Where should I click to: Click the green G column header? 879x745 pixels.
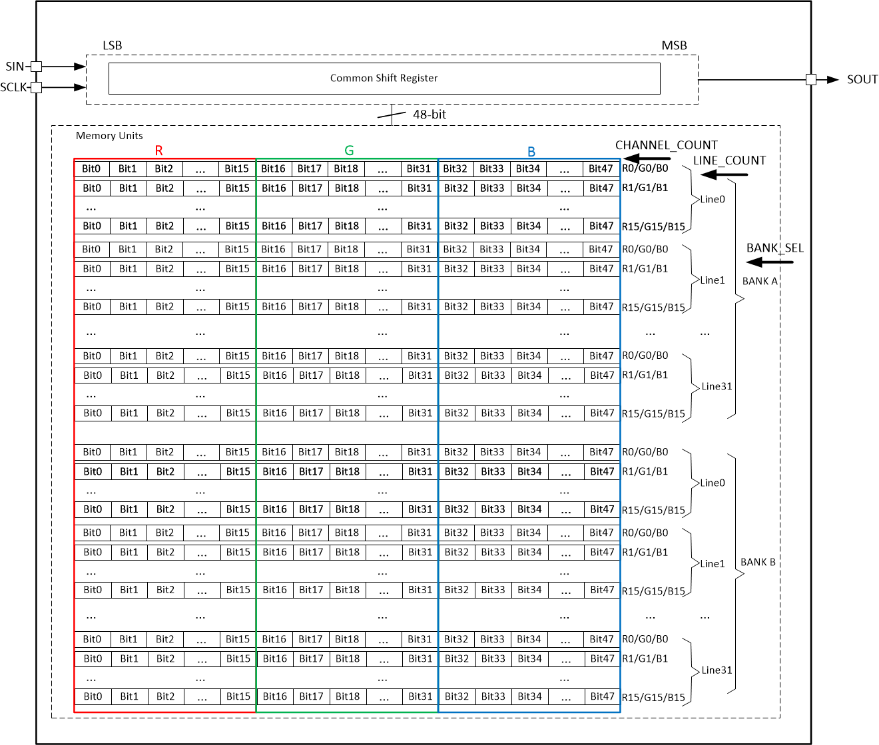[x=349, y=150]
